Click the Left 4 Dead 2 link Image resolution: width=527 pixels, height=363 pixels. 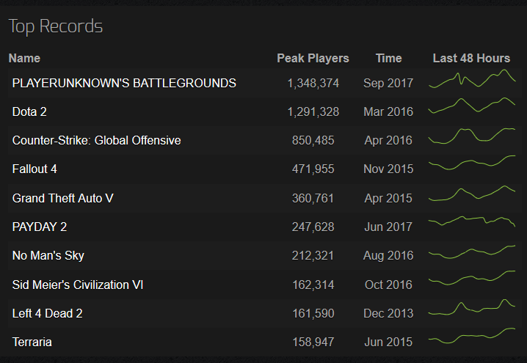tap(47, 313)
